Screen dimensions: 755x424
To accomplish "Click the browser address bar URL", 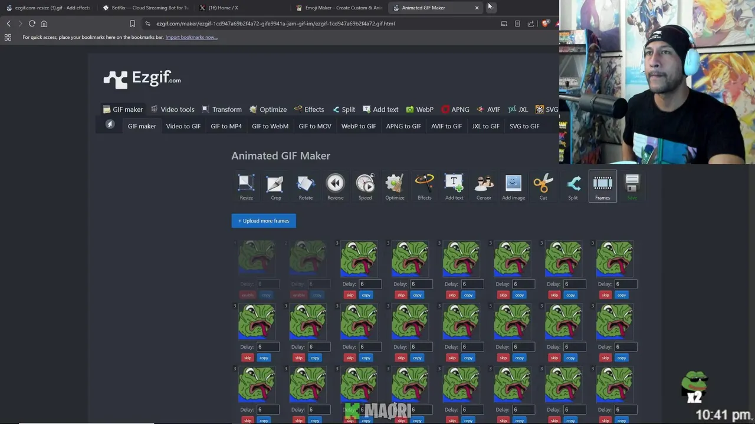I will (x=275, y=24).
